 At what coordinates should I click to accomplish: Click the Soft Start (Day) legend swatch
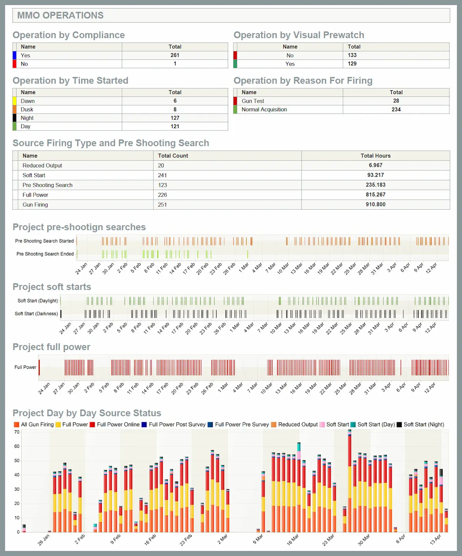click(x=353, y=425)
